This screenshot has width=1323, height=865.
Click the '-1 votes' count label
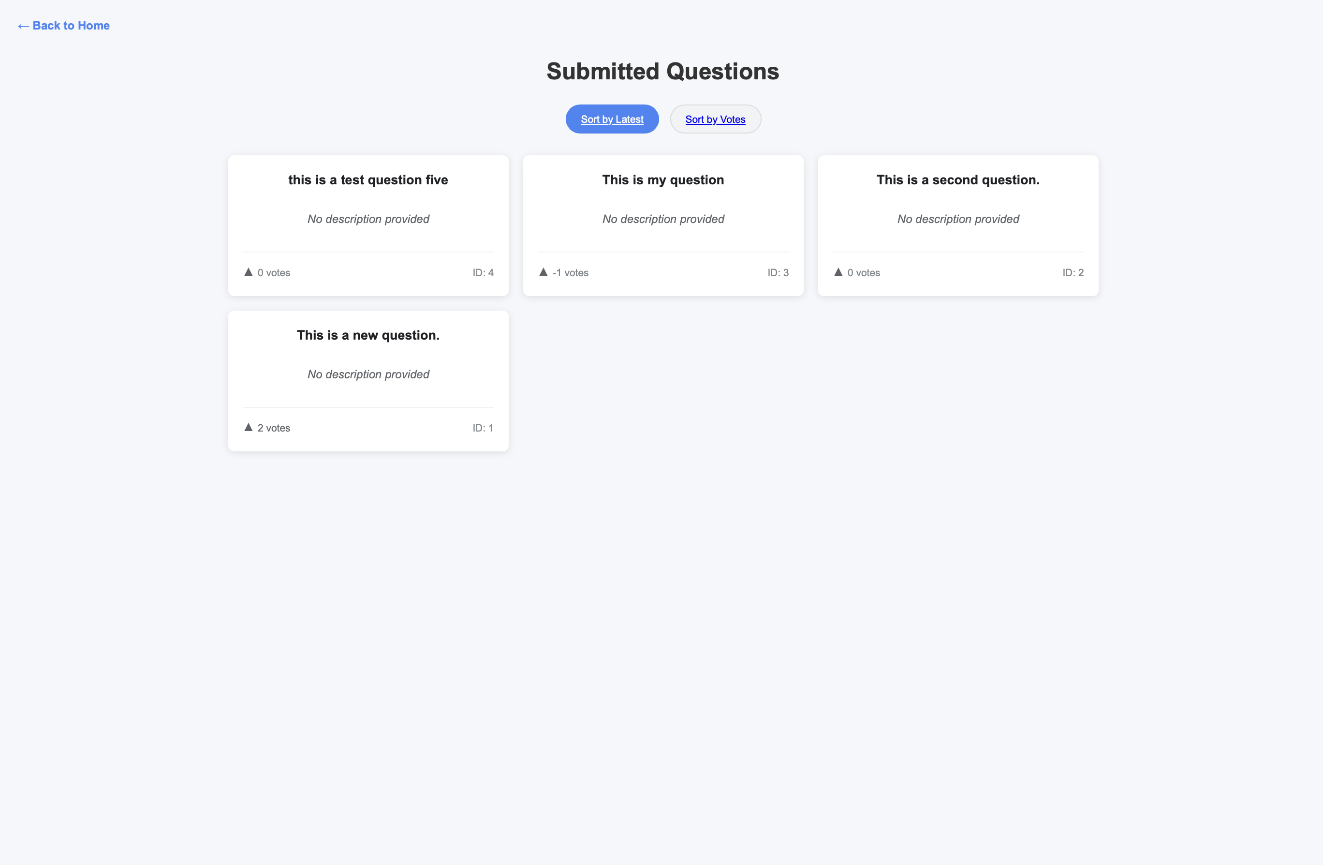570,272
